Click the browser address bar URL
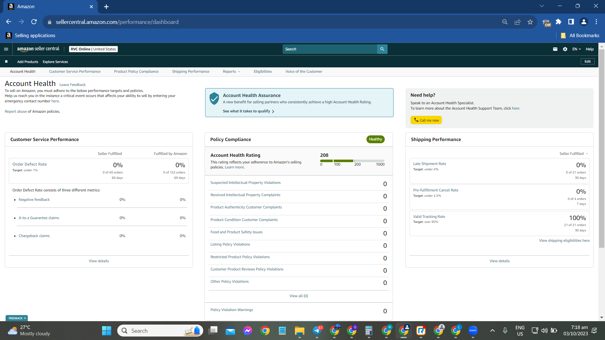This screenshot has width=605, height=340. point(117,22)
